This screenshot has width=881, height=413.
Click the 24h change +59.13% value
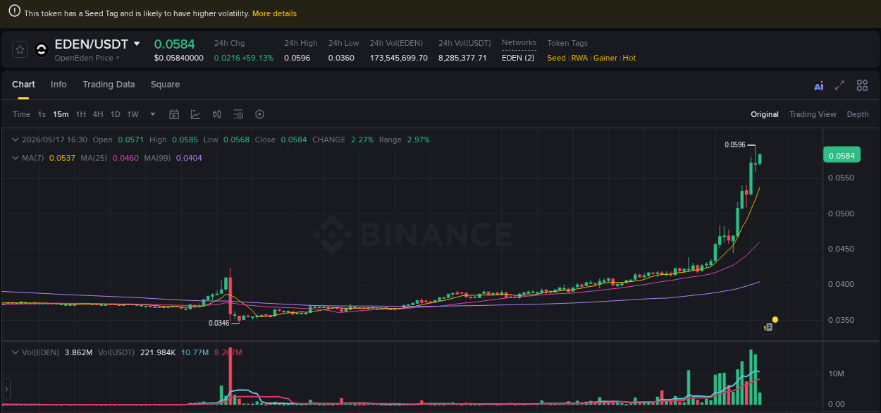pyautogui.click(x=258, y=58)
